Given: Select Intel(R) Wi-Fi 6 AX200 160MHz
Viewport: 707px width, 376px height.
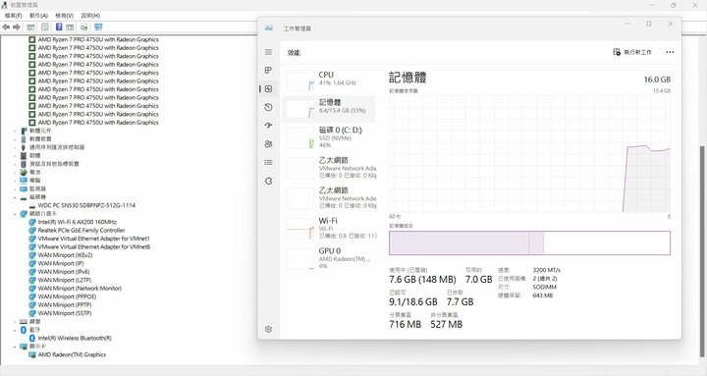Looking at the screenshot, I should [x=78, y=222].
